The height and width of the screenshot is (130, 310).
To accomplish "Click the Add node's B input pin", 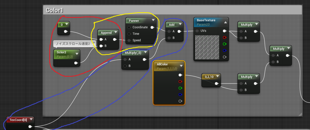I will tap(169, 38).
